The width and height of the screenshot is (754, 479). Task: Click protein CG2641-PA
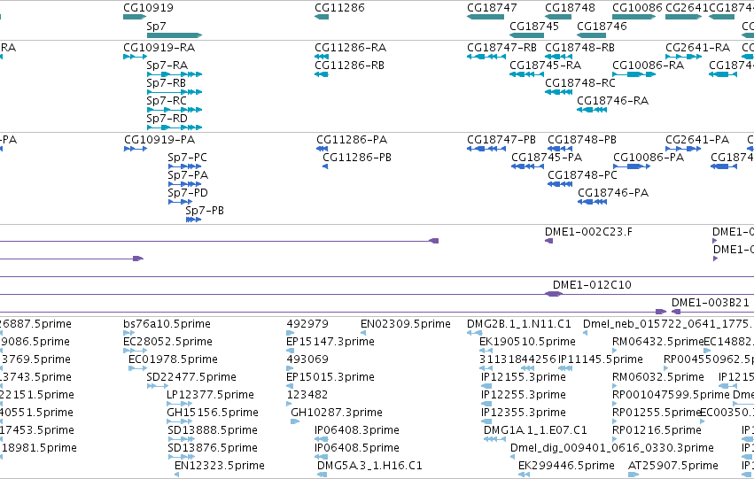697,139
